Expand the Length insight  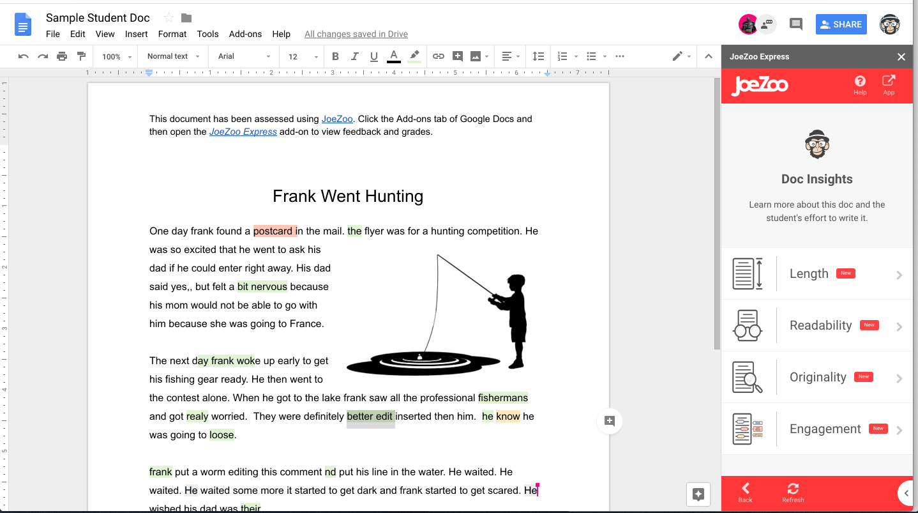[x=817, y=273]
